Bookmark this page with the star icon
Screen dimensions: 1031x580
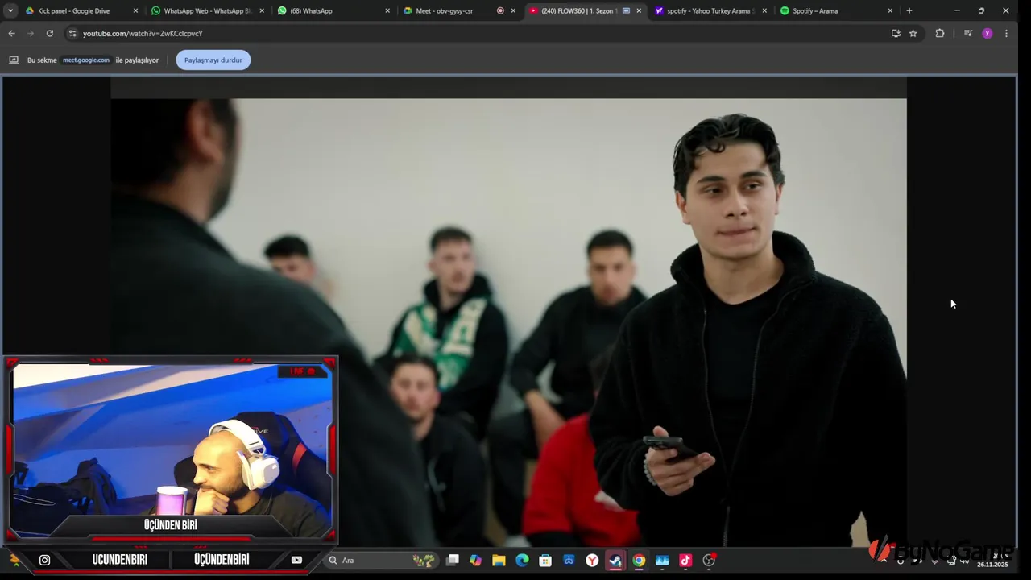tap(913, 33)
